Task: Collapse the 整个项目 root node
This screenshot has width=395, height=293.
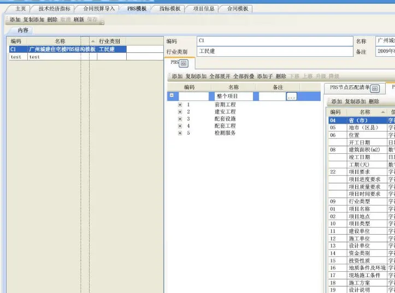Action: (172, 96)
